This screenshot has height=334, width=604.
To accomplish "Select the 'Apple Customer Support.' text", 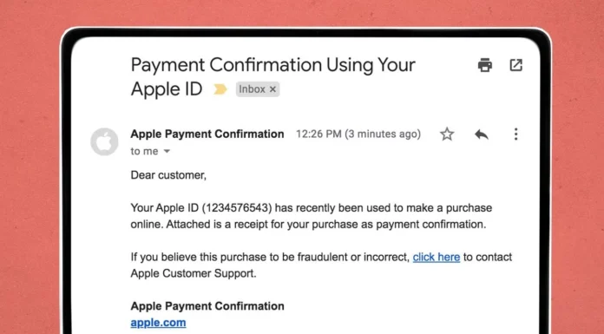I will [x=194, y=273].
